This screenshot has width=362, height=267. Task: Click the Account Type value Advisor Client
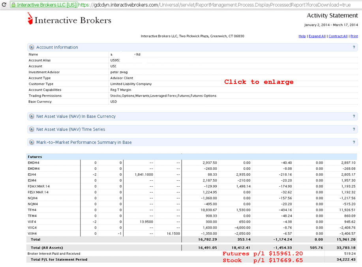[122, 78]
